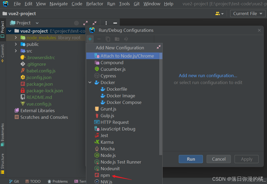Click the plus Add New Configuration icon
Image resolution: width=267 pixels, height=184 pixels.
pos(90,39)
